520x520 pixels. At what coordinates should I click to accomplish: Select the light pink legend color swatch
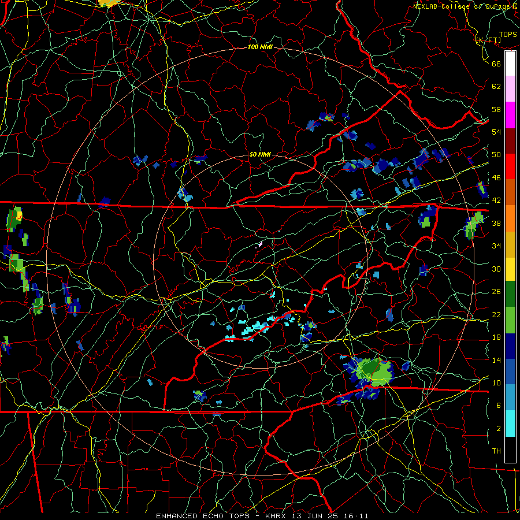510,88
